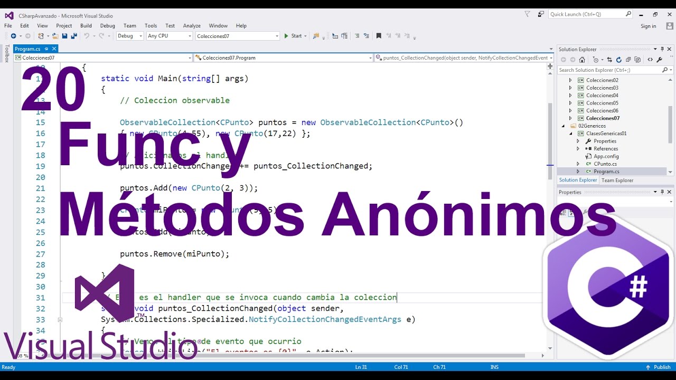676x380 pixels.
Task: Click the Save All toolbar icon
Action: pos(73,36)
